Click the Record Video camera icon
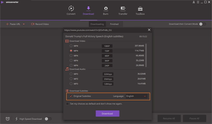The width and height of the screenshot is (212, 124). tap(33, 24)
